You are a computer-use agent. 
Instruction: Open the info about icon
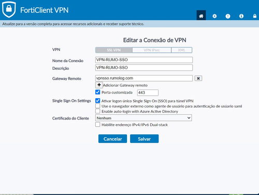click(x=241, y=16)
